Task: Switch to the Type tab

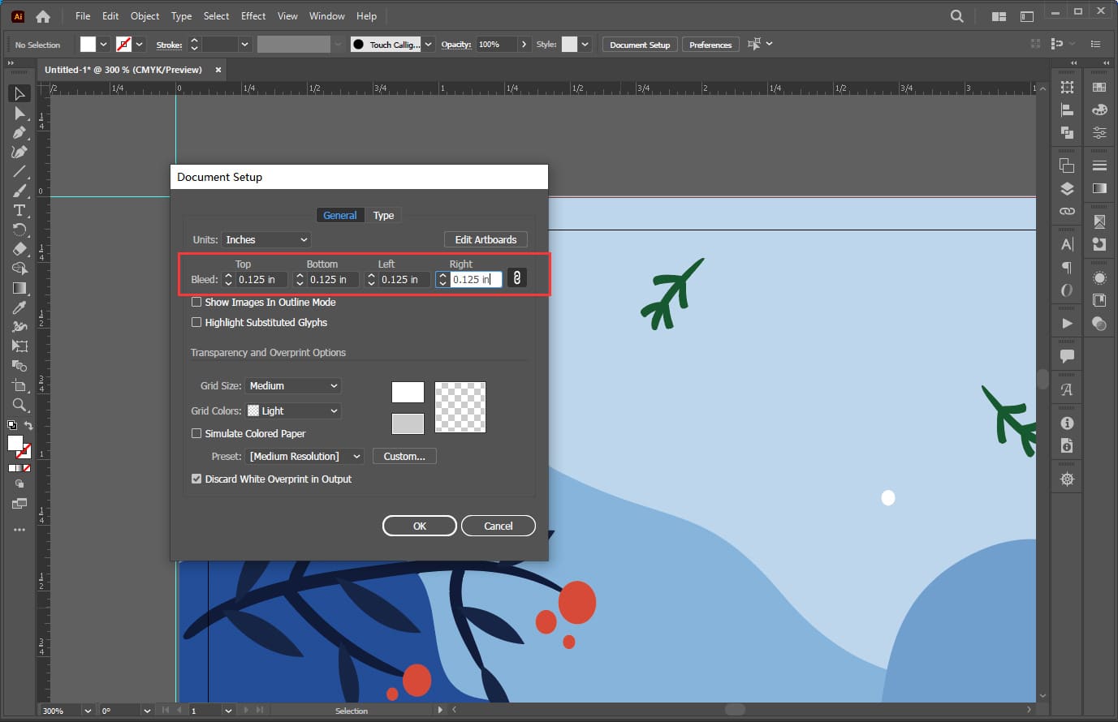Action: (x=383, y=215)
